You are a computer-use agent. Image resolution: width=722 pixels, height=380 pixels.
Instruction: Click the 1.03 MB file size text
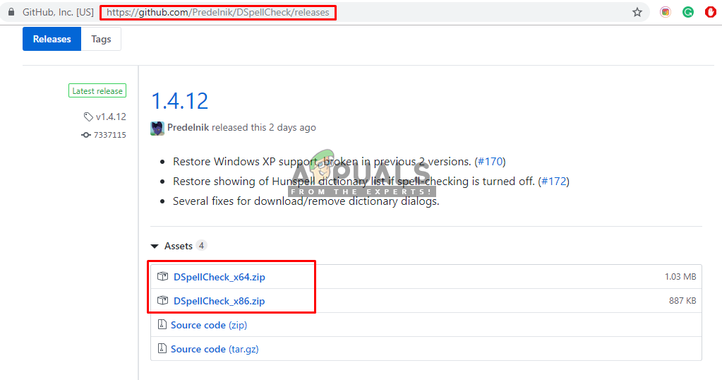(x=680, y=276)
